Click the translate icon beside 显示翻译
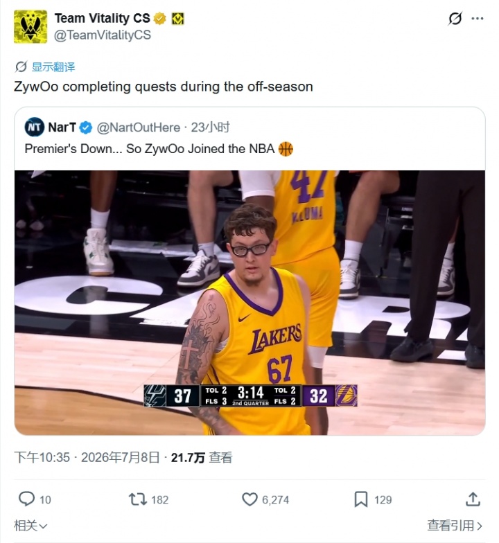This screenshot has width=499, height=543. tap(21, 66)
